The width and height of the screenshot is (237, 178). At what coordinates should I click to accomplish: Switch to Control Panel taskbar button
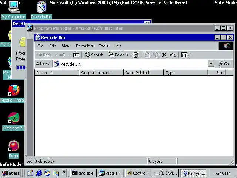[138, 173]
